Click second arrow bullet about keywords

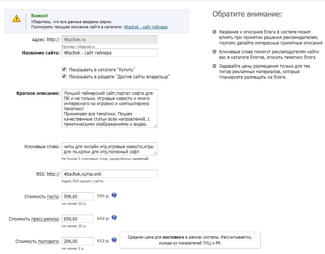click(x=215, y=52)
